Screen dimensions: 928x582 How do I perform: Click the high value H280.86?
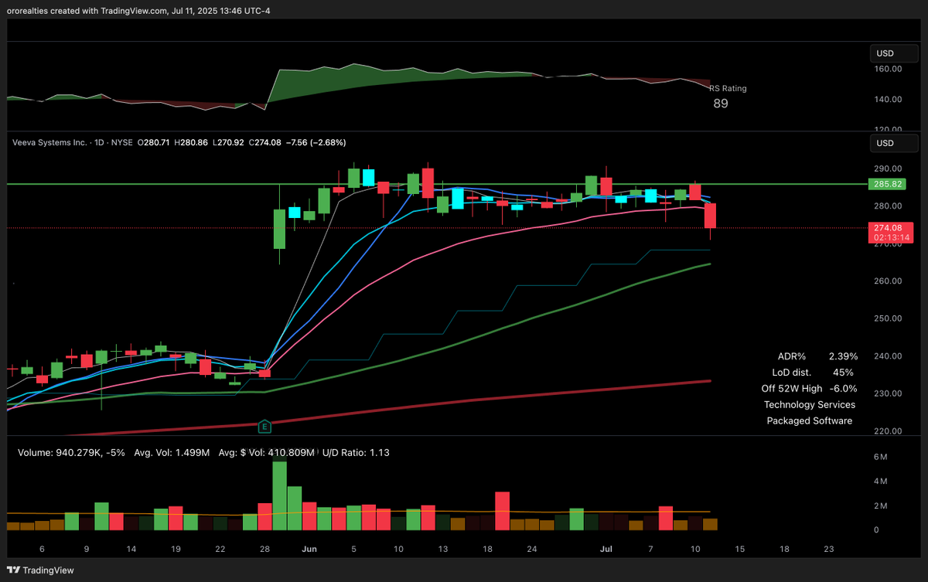[190, 143]
